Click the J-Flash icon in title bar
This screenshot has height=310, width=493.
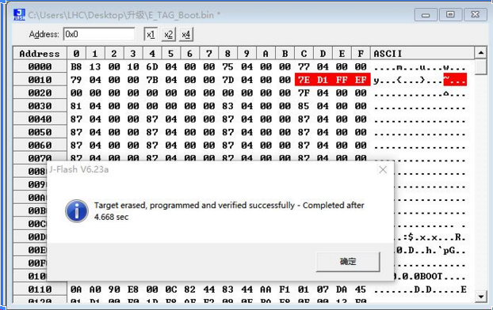(x=20, y=14)
